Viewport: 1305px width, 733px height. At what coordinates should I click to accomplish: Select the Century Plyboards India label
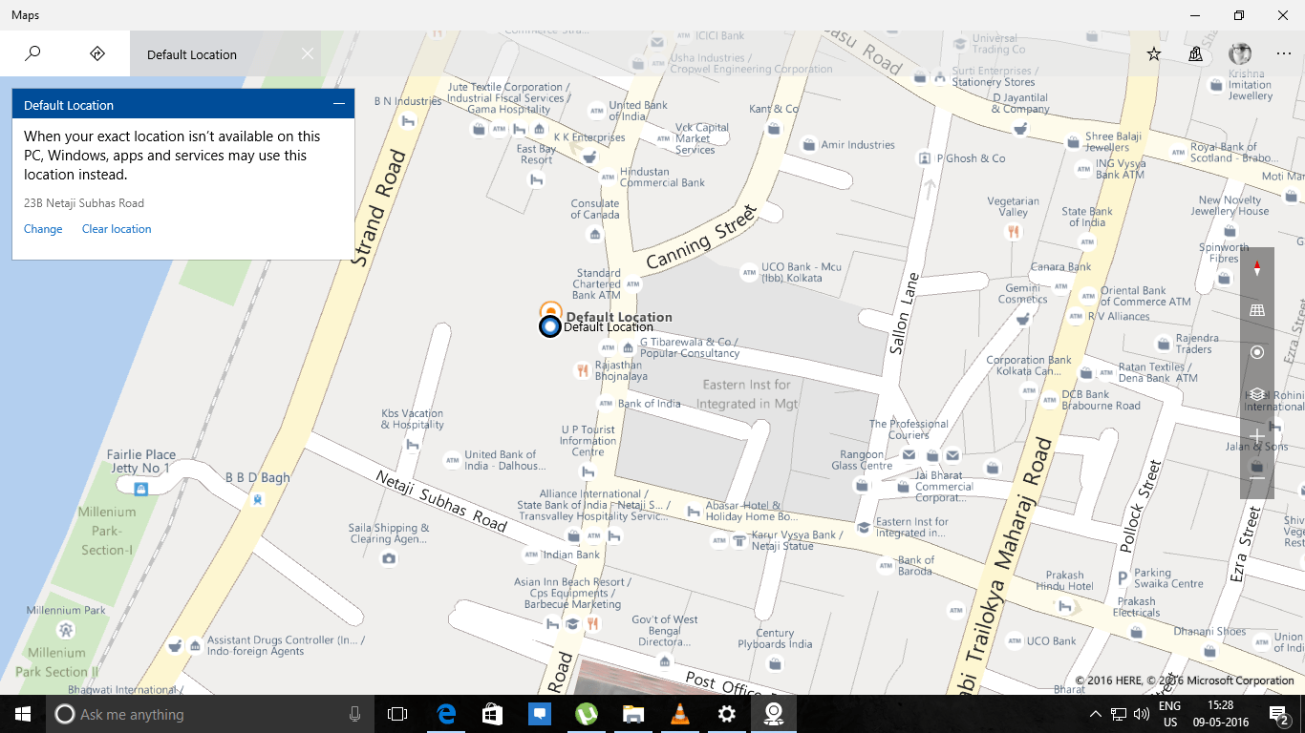(x=775, y=639)
